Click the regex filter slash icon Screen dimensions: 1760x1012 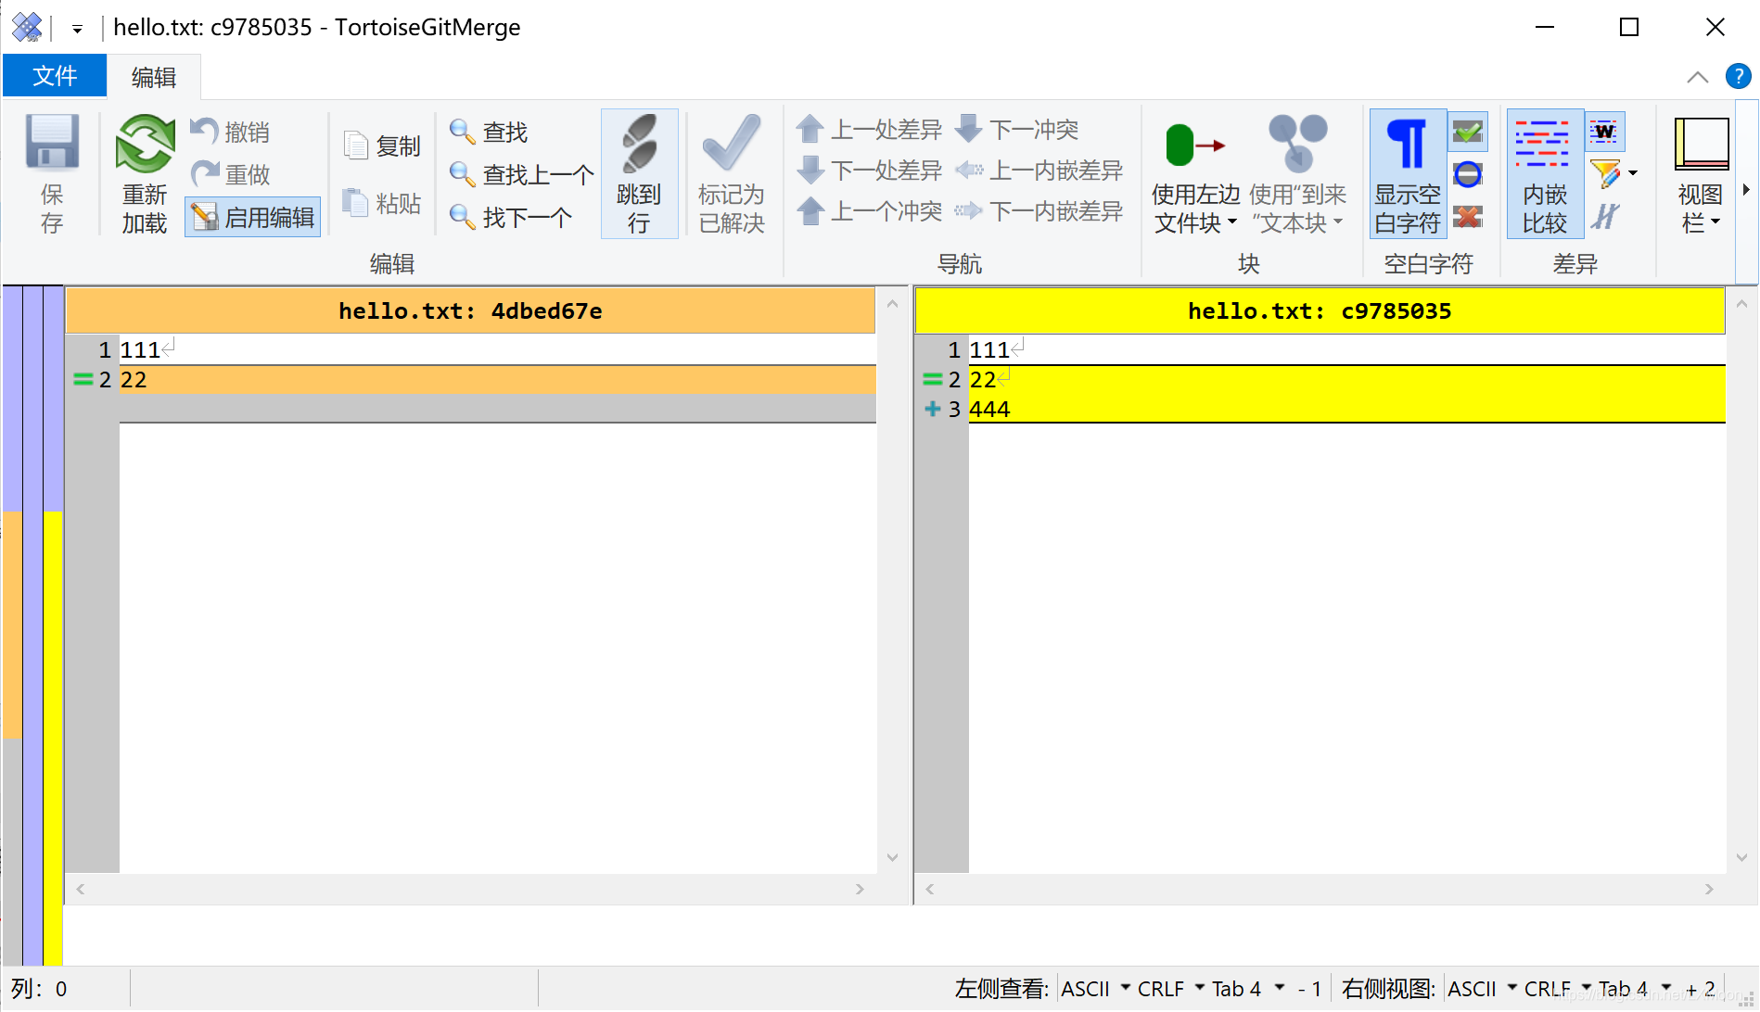(1605, 217)
